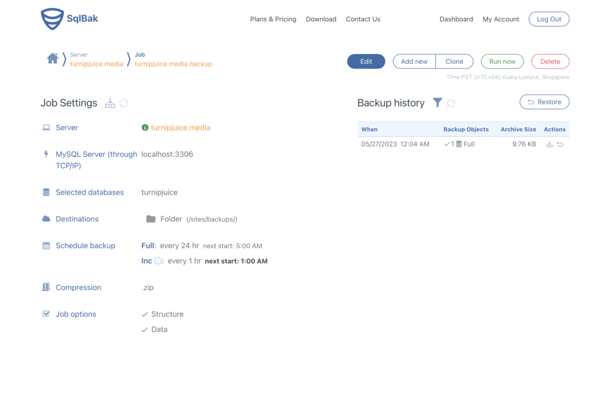Refresh the Backup history list
The height and width of the screenshot is (395, 610).
pyautogui.click(x=451, y=102)
